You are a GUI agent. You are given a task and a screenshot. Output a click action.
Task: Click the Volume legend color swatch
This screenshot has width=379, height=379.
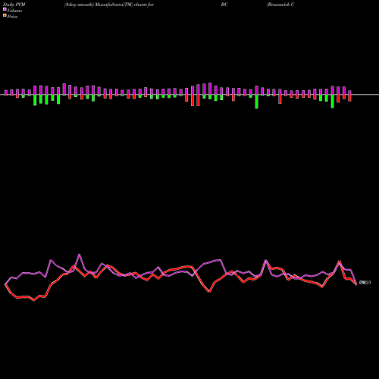[5, 9]
